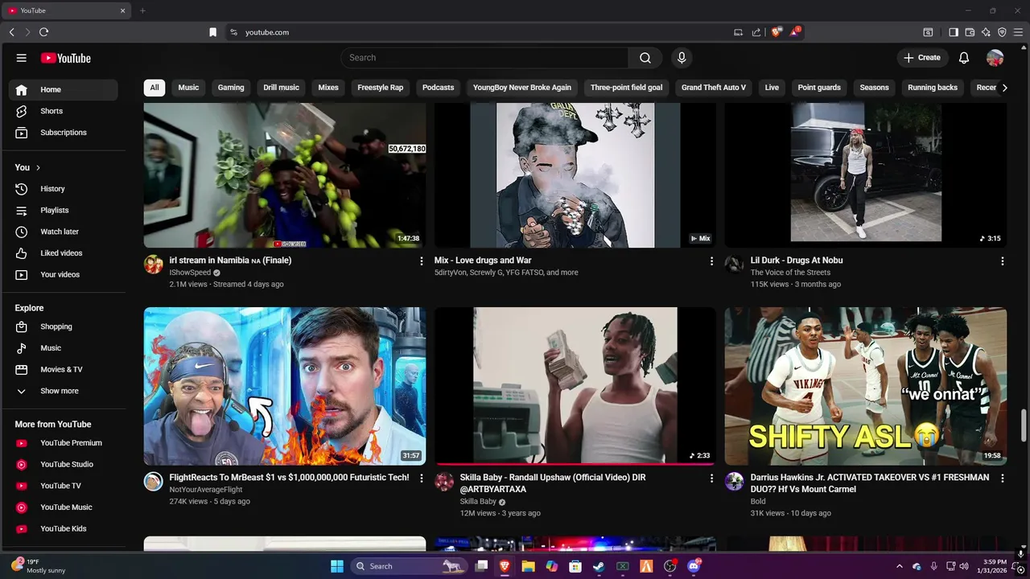Expand the You section chevron
1030x579 pixels.
[x=38, y=167]
